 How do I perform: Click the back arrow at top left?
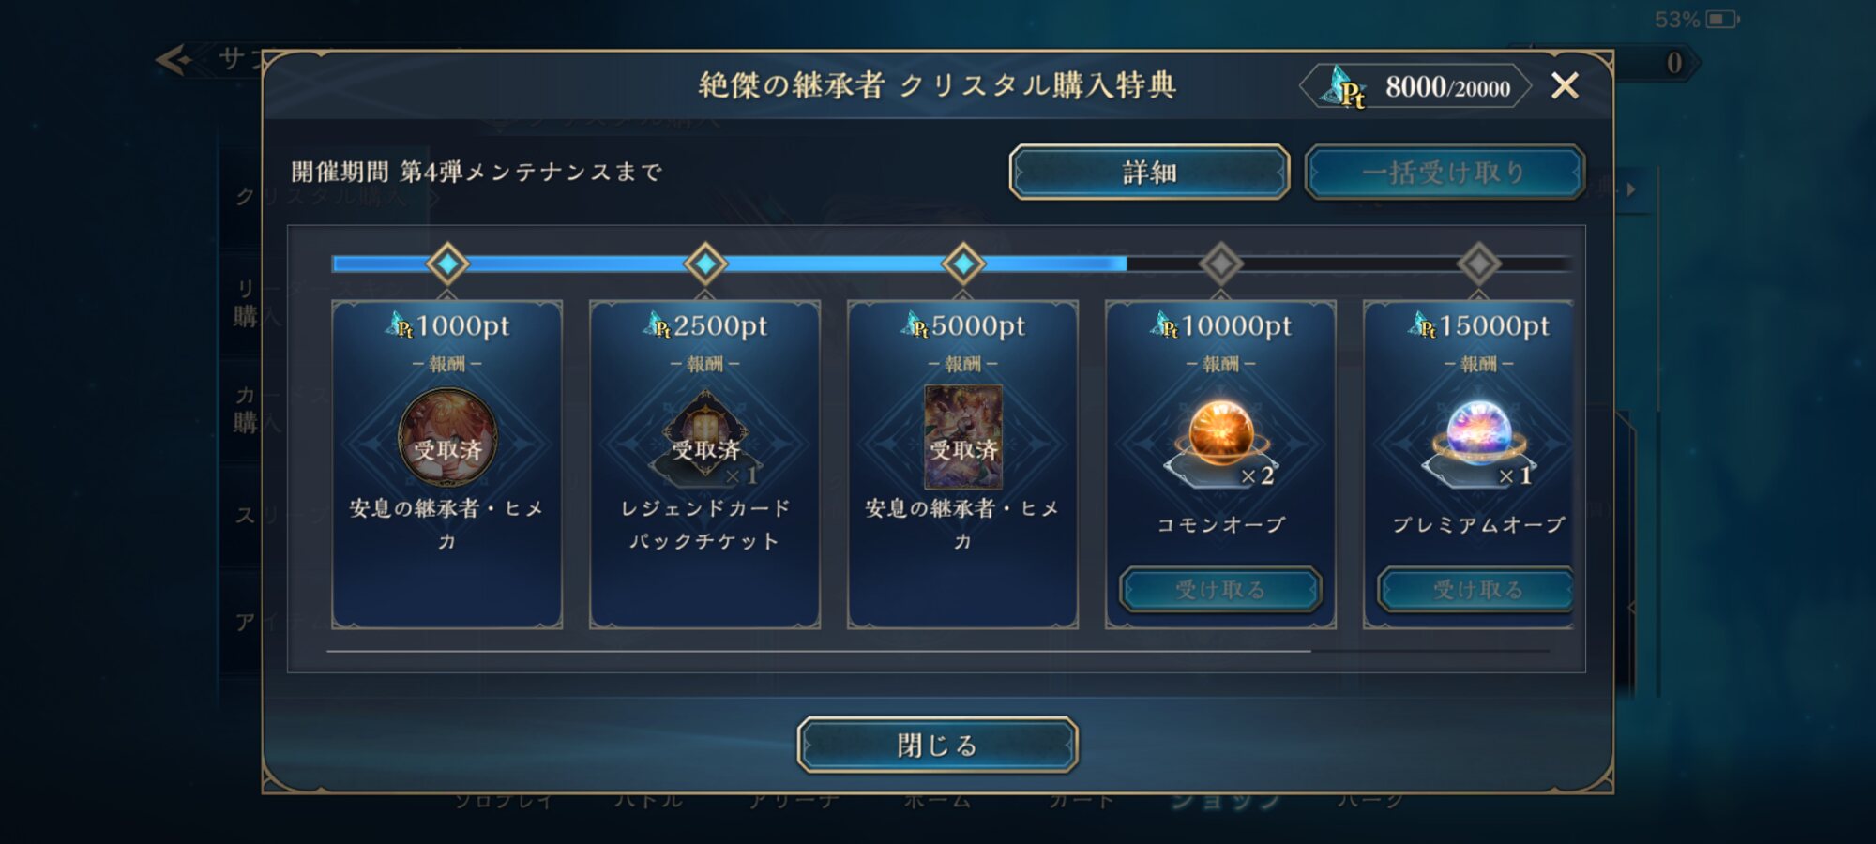tap(174, 61)
